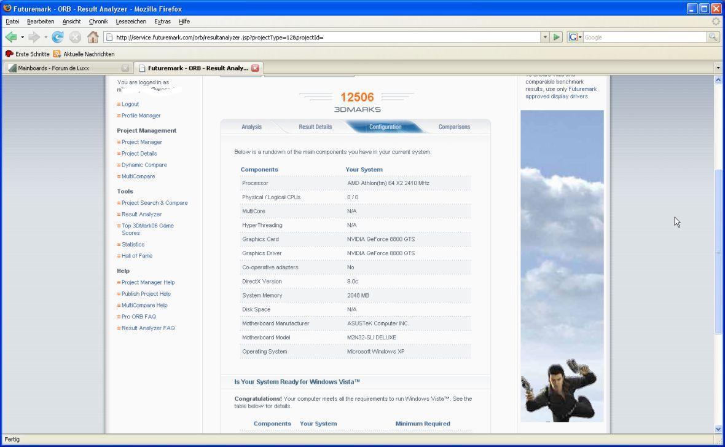This screenshot has width=725, height=447.
Task: Click the Stop loading icon
Action: coord(75,37)
